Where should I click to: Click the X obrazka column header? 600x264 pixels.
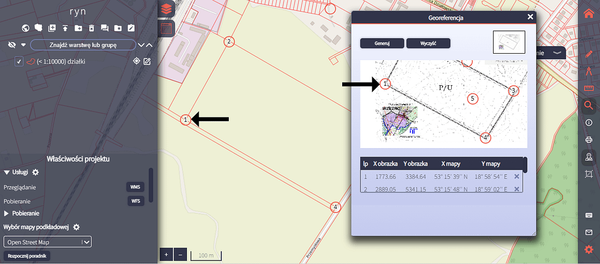pyautogui.click(x=385, y=164)
